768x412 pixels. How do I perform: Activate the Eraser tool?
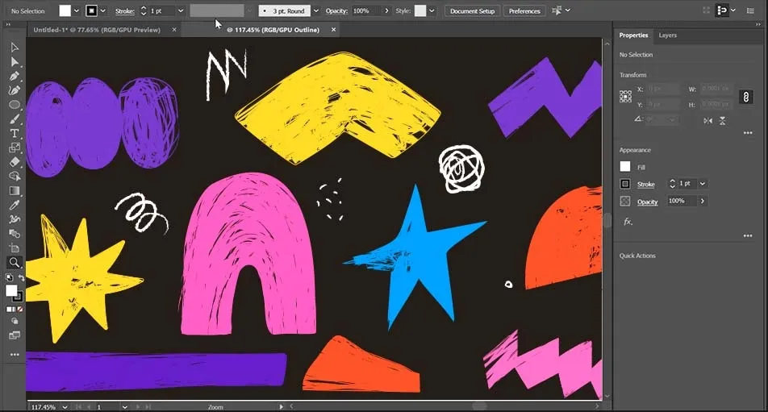(x=15, y=162)
